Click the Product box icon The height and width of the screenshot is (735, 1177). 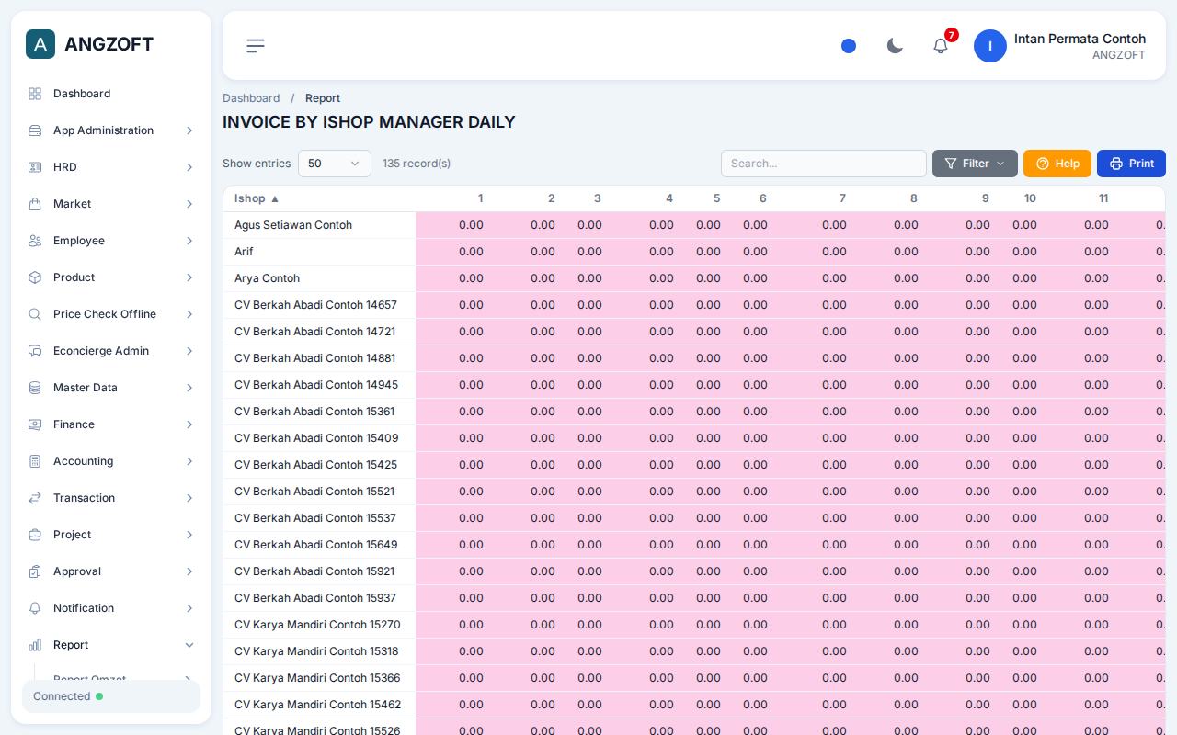[35, 277]
